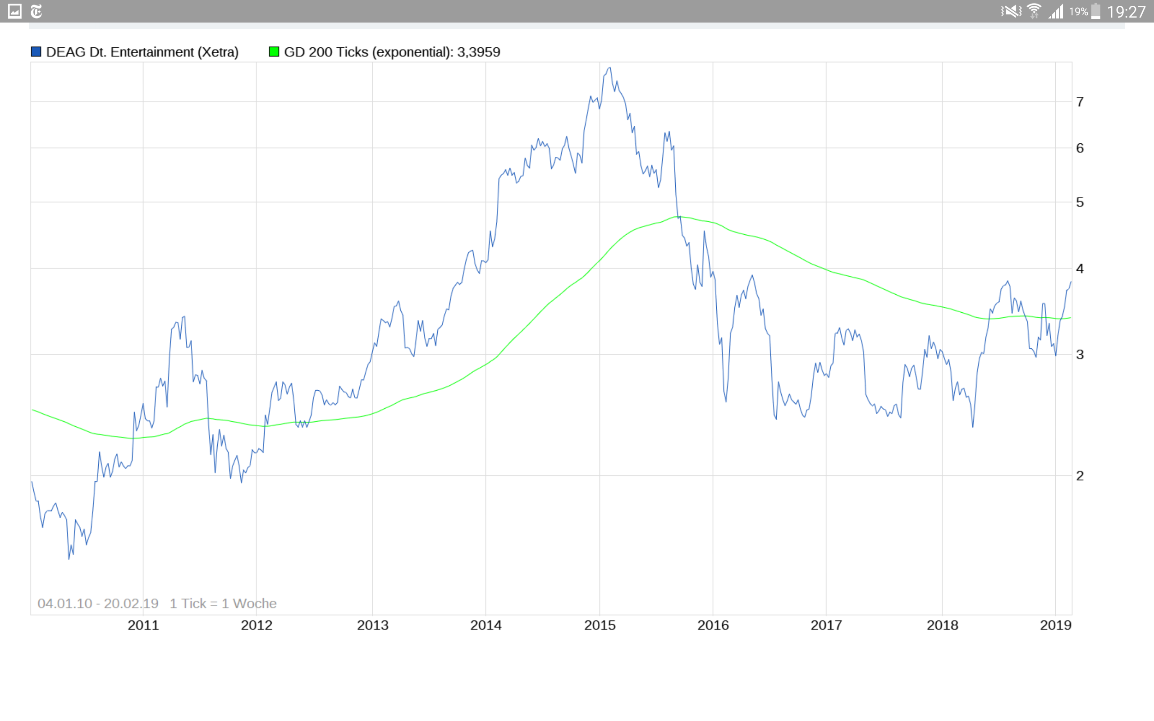Toggle the GD 200 Ticks (exponential) legend label
The image size is (1154, 721).
(391, 51)
